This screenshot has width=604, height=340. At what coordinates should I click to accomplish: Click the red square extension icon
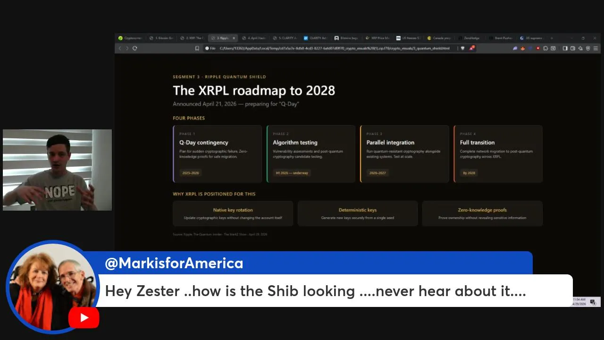click(x=538, y=48)
